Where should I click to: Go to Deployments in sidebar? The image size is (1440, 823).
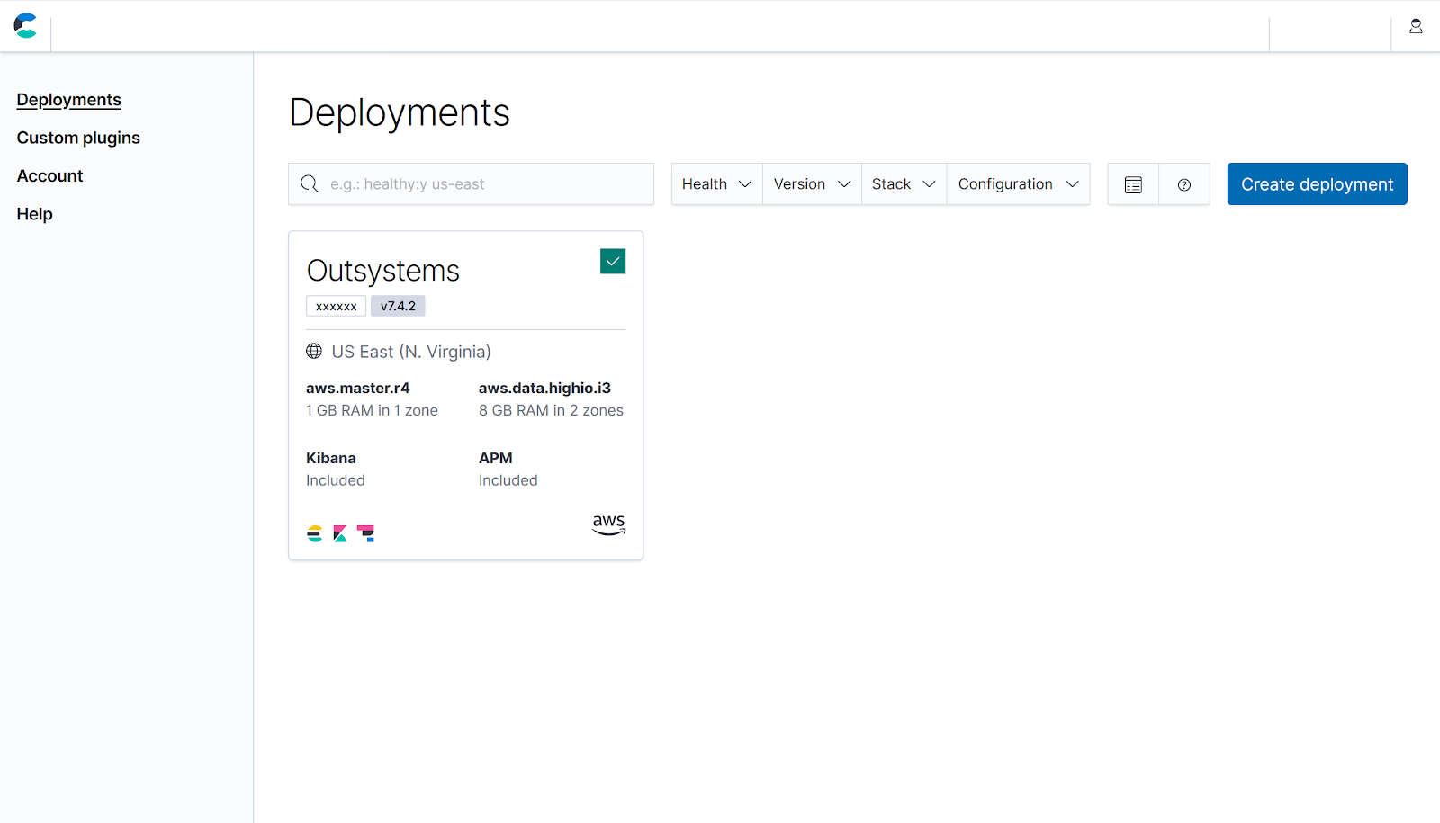(x=69, y=100)
